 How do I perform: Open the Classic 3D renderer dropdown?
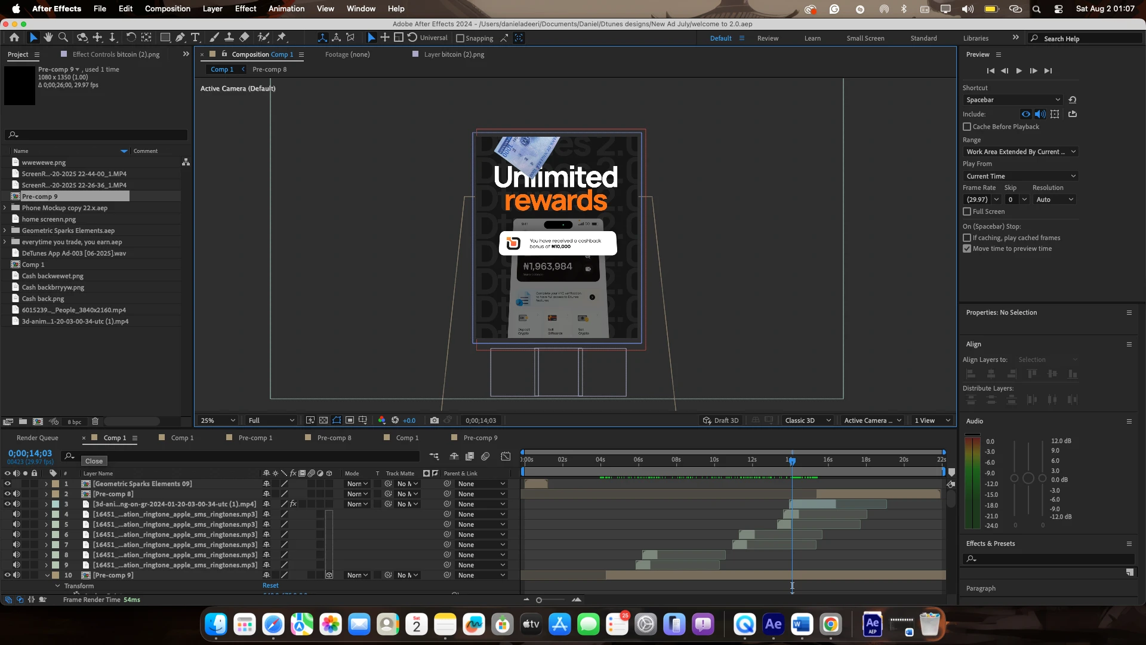click(808, 420)
